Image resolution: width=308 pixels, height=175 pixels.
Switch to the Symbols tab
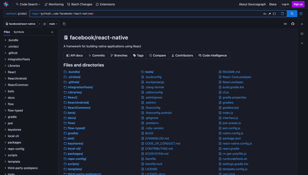click(19, 32)
